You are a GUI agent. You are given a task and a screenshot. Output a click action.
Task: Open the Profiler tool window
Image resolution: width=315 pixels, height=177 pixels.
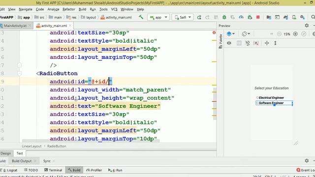pos(94,170)
